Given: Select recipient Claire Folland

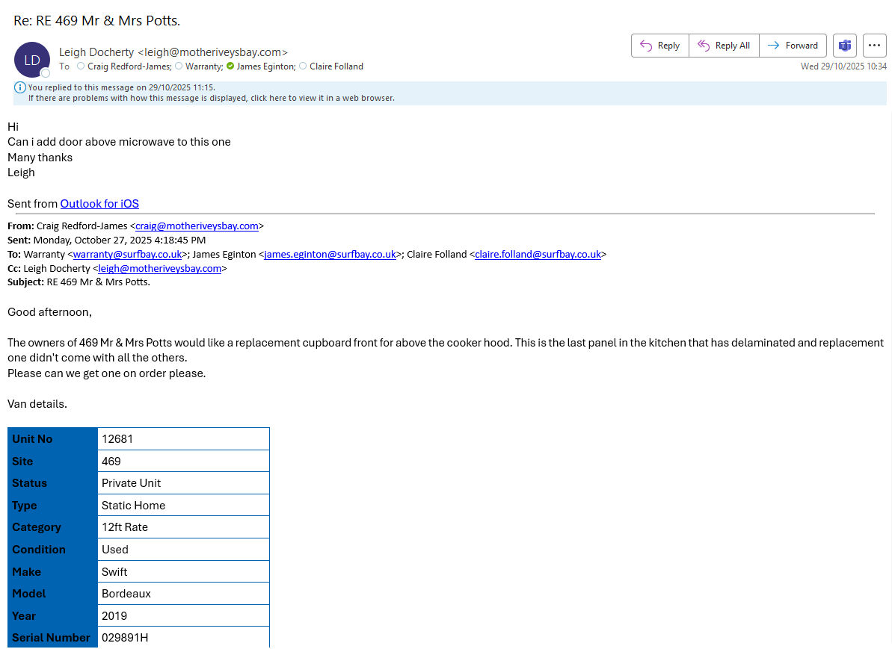Looking at the screenshot, I should click(x=336, y=66).
